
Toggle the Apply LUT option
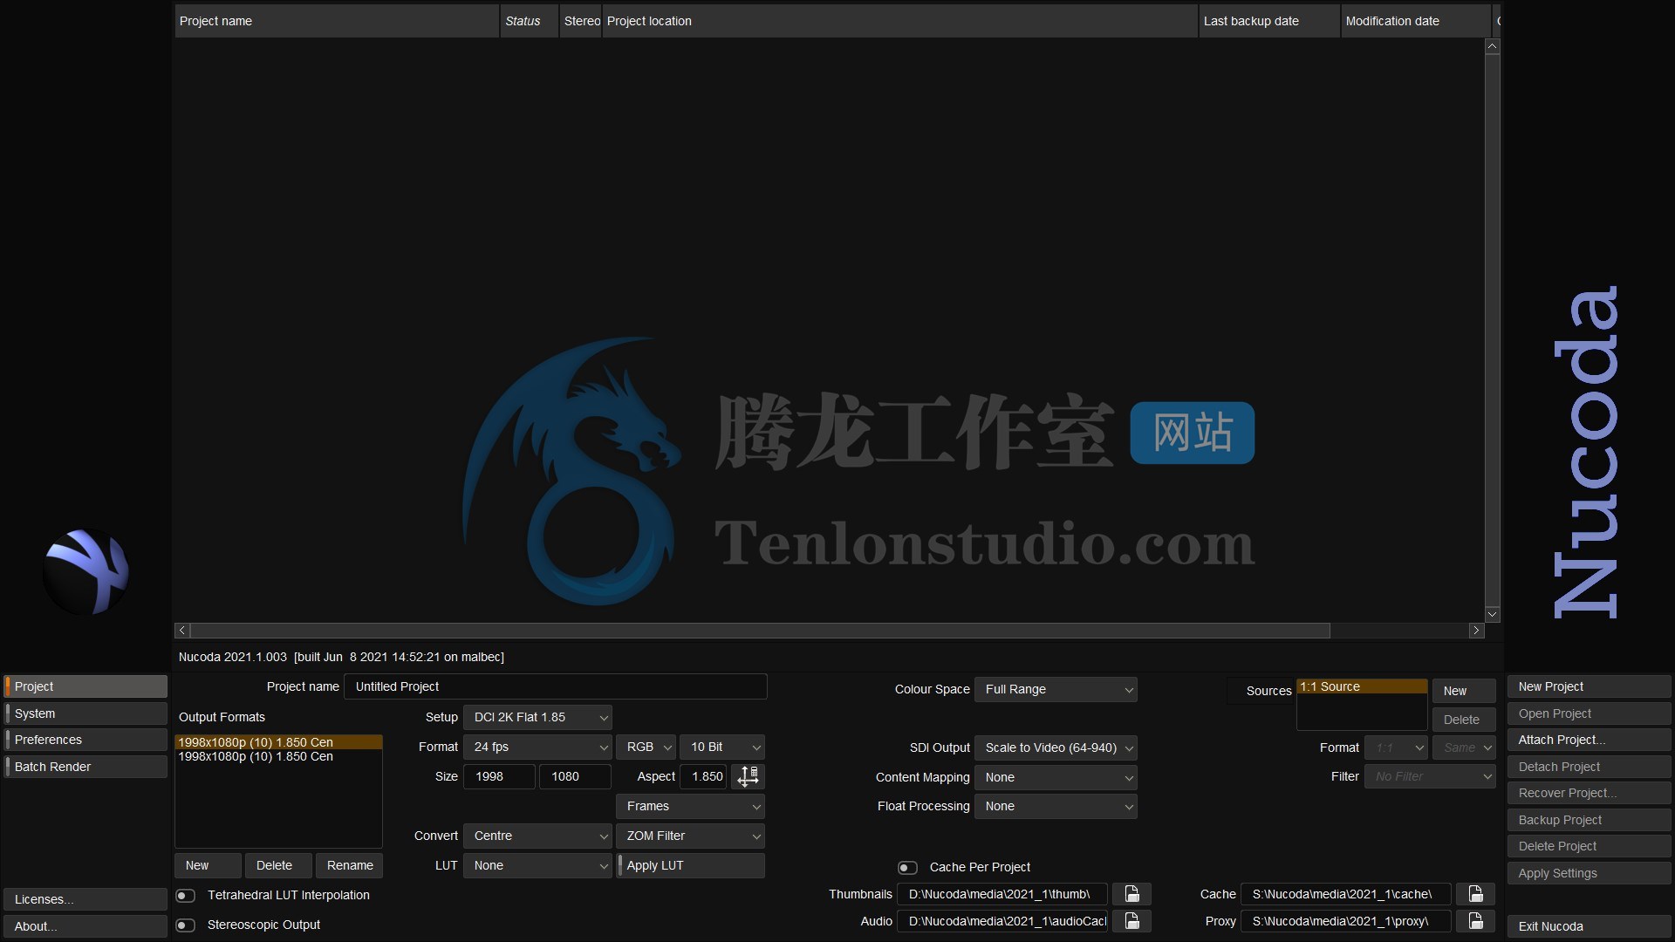tap(690, 865)
